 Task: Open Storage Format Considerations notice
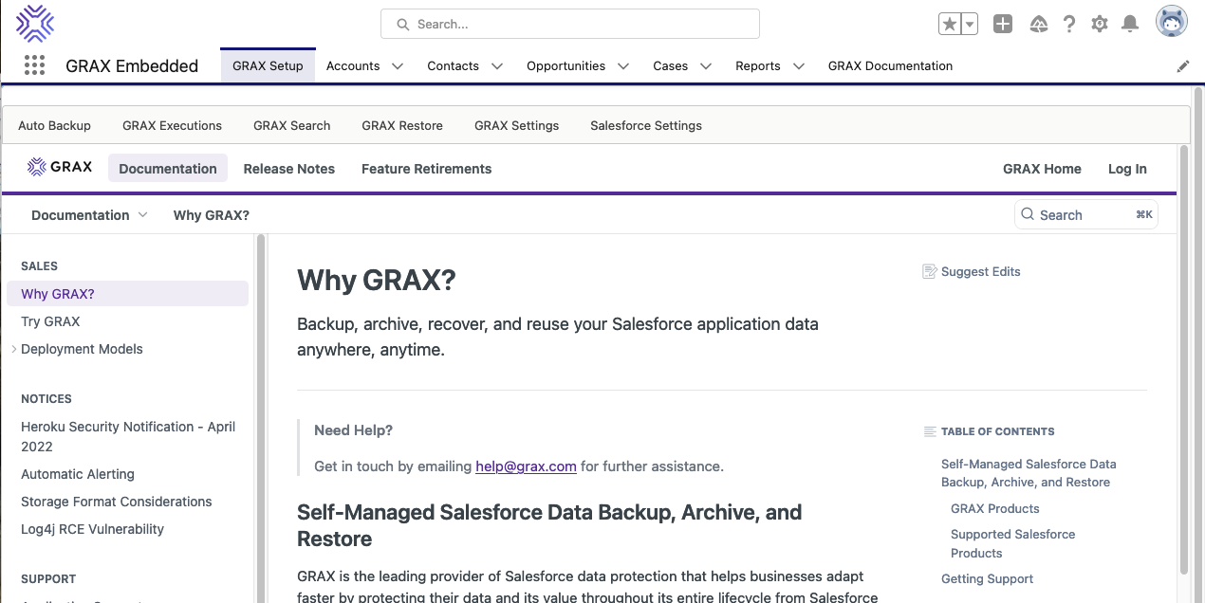click(116, 502)
